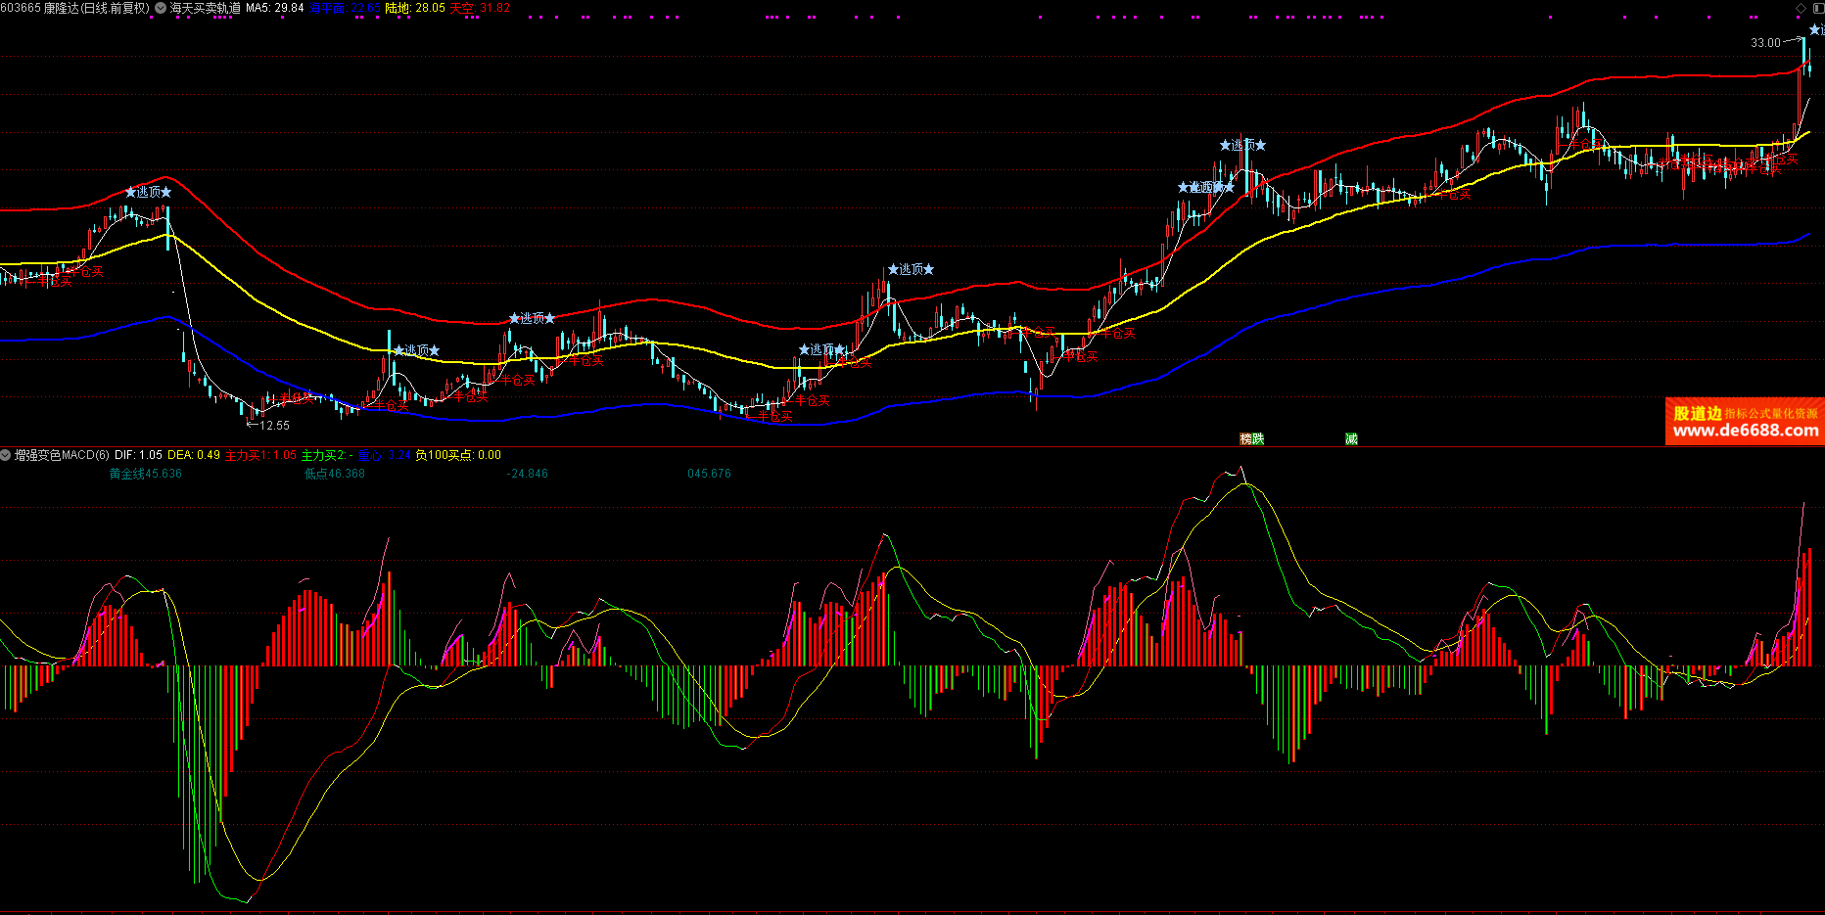
Task: Select the 603665 康隆达 stock title
Action: pyautogui.click(x=75, y=8)
